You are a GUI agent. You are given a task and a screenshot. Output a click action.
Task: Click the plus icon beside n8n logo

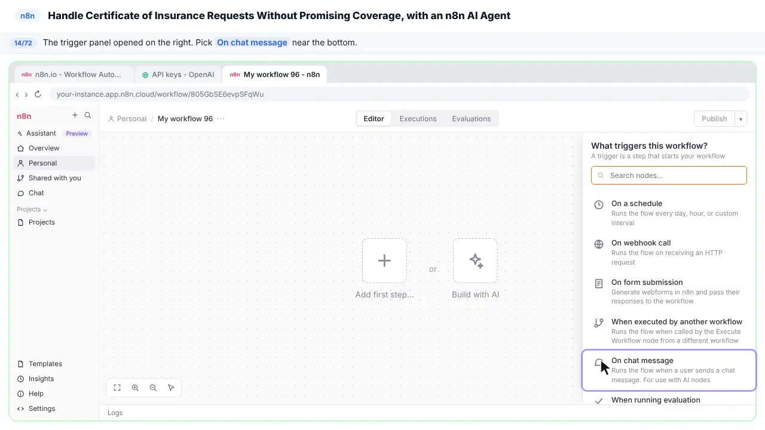point(75,115)
